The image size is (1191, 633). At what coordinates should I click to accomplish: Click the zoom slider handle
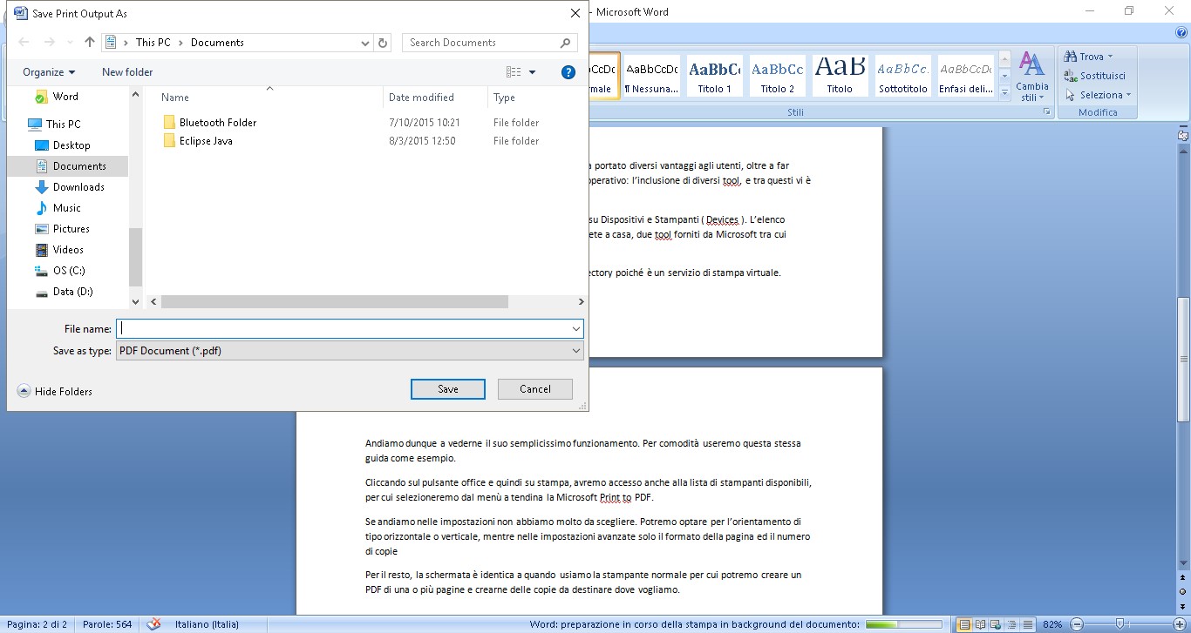click(1121, 624)
